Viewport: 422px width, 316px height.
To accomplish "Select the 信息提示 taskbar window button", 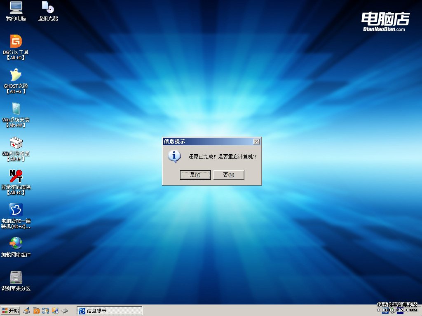I will (x=110, y=311).
